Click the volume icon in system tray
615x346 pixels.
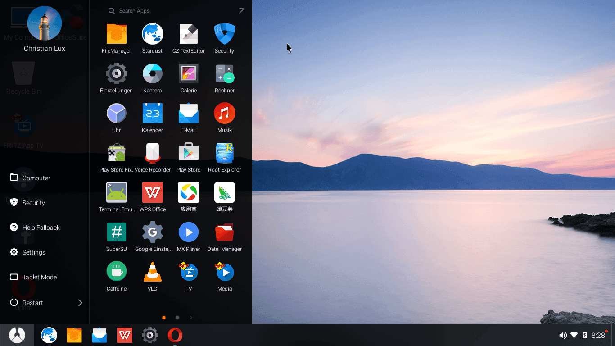(x=563, y=335)
